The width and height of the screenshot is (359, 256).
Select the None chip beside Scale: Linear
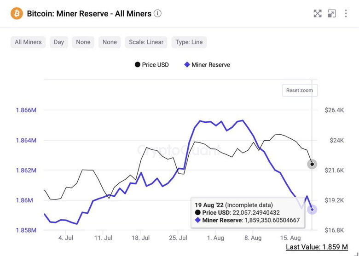click(x=110, y=42)
